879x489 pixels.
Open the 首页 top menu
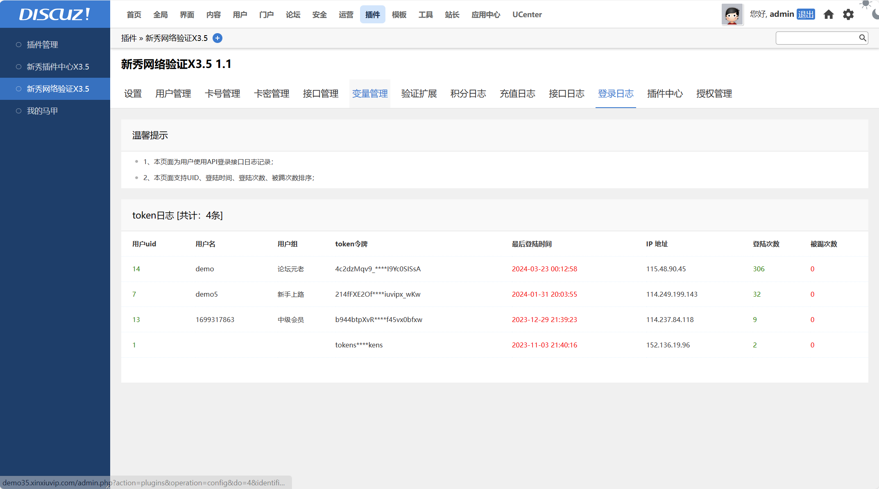click(x=134, y=15)
